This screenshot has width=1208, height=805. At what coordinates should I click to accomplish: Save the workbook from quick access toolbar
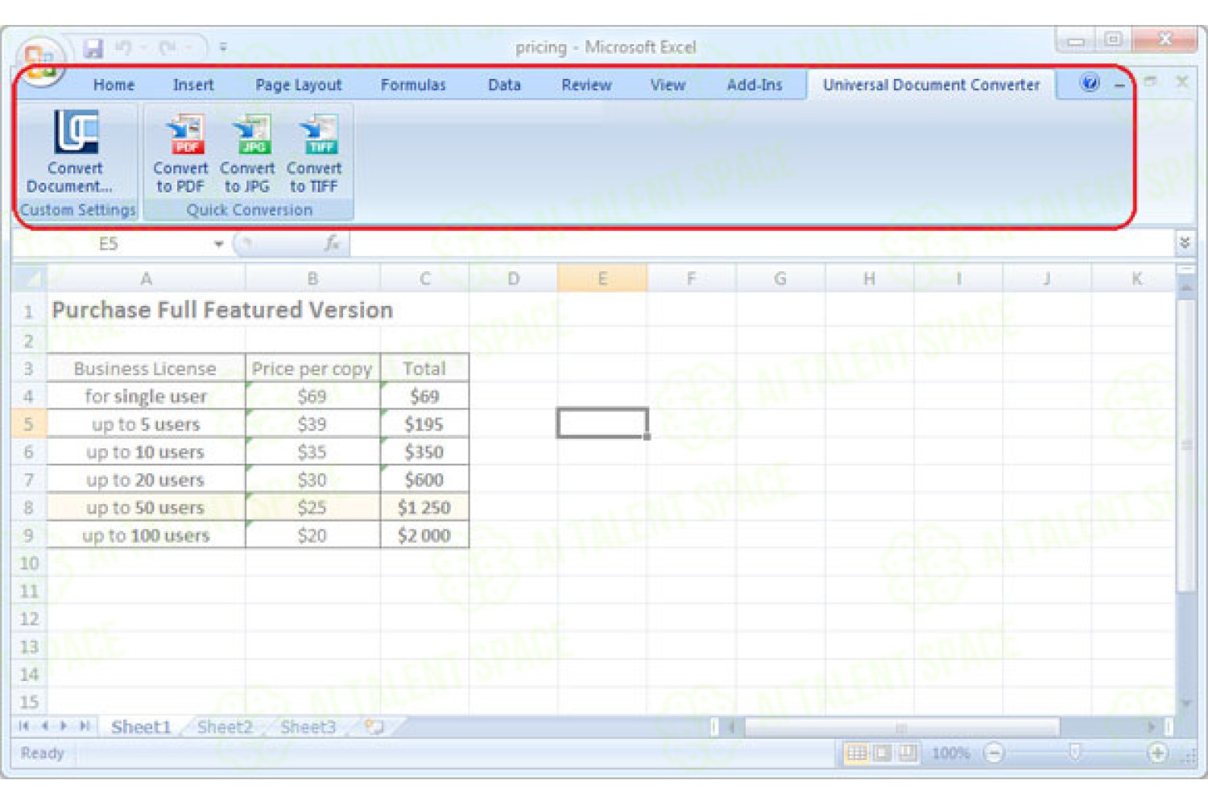tap(93, 48)
